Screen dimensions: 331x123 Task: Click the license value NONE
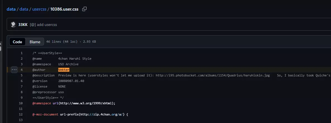[62, 86]
